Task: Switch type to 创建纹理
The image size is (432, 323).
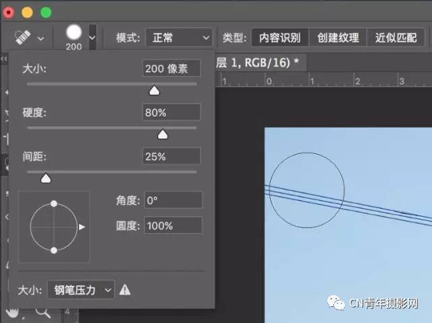Action: point(338,38)
